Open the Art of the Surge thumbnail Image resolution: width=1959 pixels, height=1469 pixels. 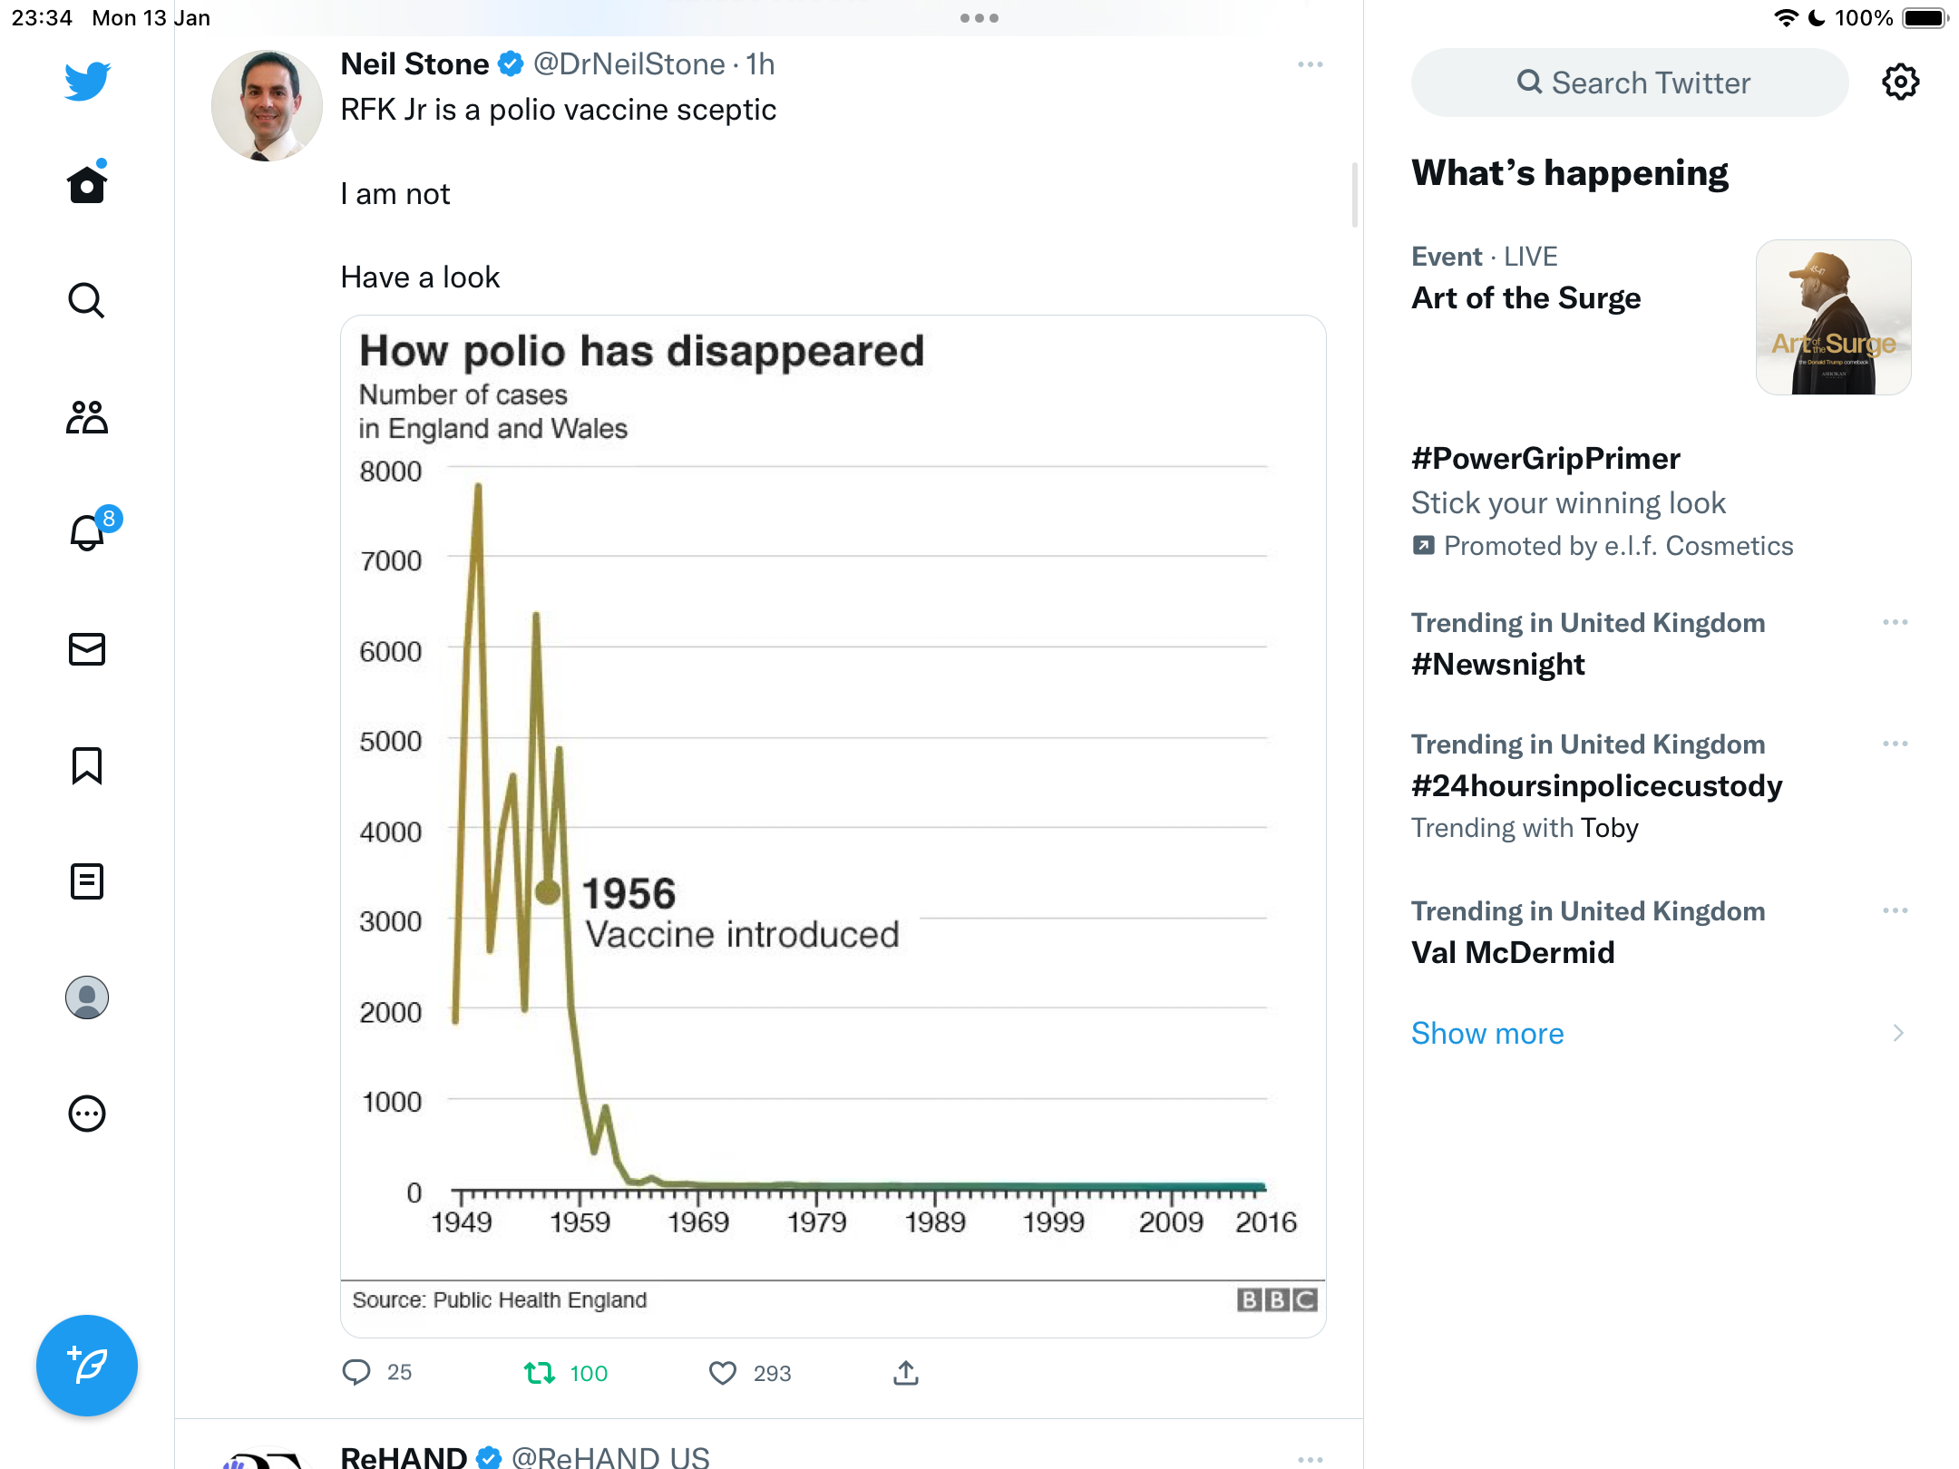(1833, 317)
